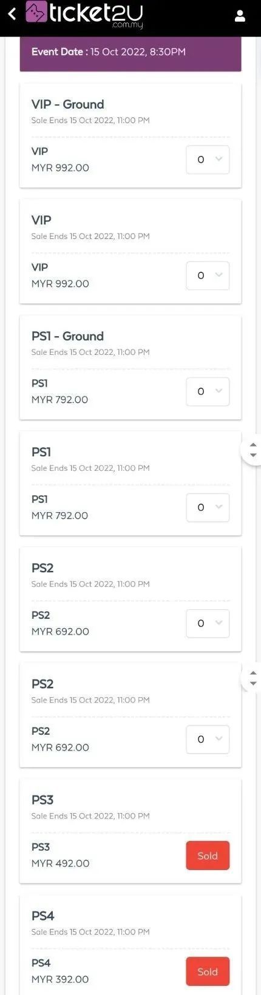Open the user account profile icon

coord(240,16)
